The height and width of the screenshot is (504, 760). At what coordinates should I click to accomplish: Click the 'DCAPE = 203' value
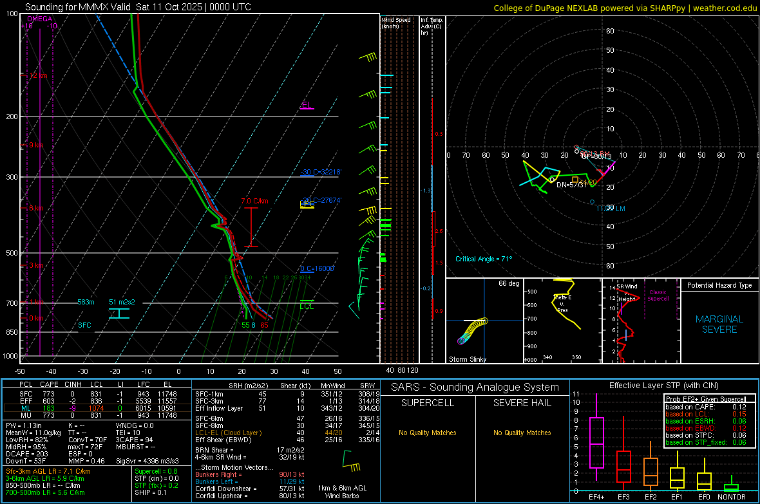click(26, 454)
